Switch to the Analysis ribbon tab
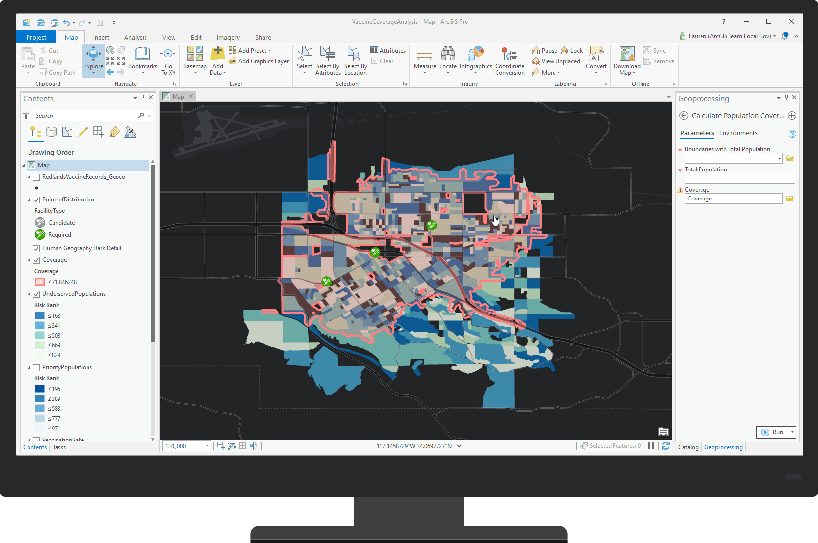This screenshot has height=543, width=818. pos(136,37)
